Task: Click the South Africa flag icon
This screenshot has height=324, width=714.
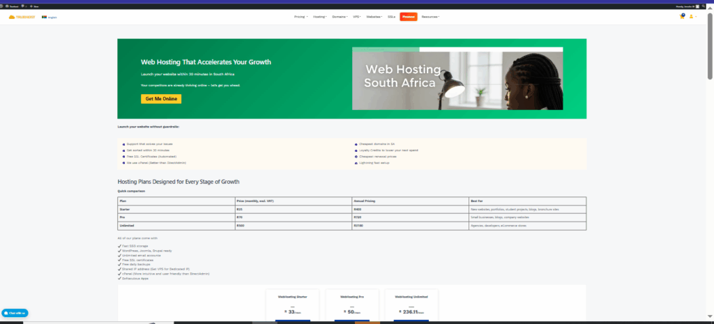Action: [x=45, y=17]
